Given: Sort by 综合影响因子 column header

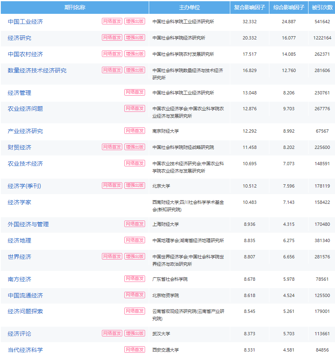Looking at the screenshot, I should pos(289,7).
